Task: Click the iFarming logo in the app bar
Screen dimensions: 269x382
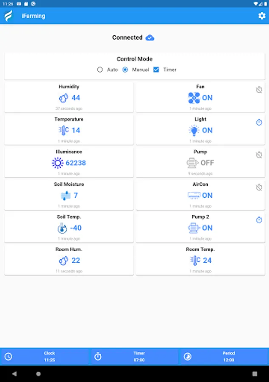Action: (8, 16)
